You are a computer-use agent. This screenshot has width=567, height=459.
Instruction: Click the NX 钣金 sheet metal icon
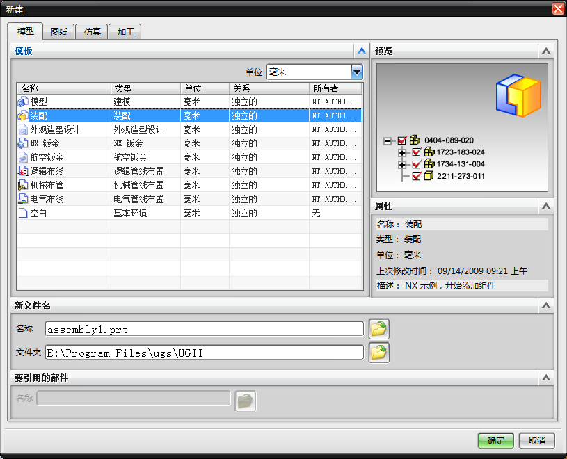[22, 143]
